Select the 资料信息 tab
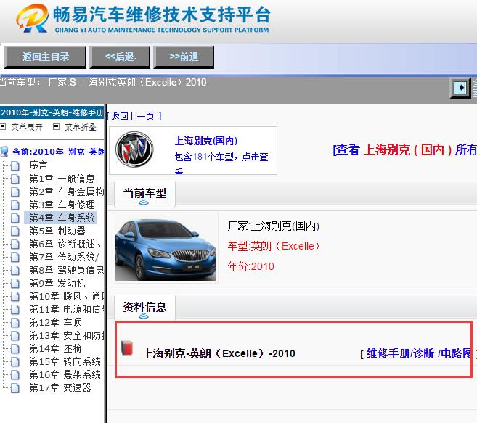477x423 pixels. click(144, 308)
